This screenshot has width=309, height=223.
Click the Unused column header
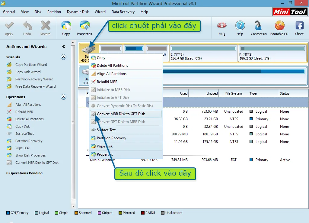(x=204, y=93)
